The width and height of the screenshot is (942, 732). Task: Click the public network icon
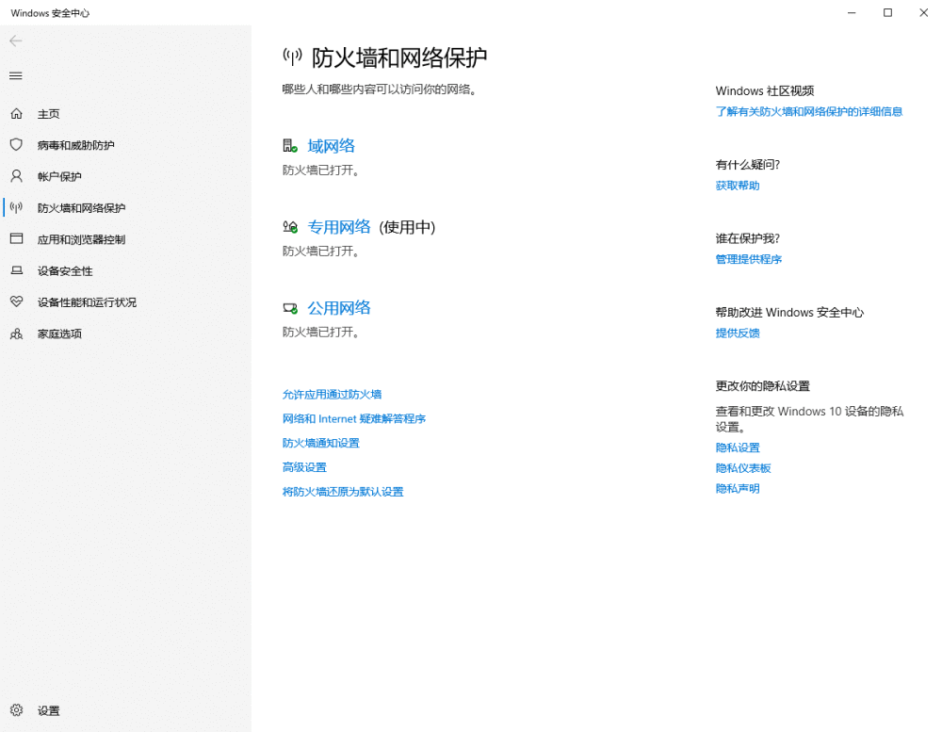(x=290, y=308)
